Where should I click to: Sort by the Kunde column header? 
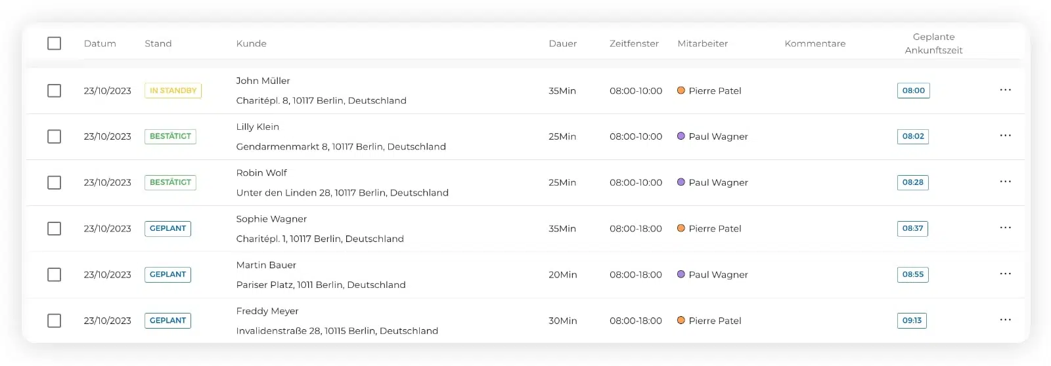(252, 43)
